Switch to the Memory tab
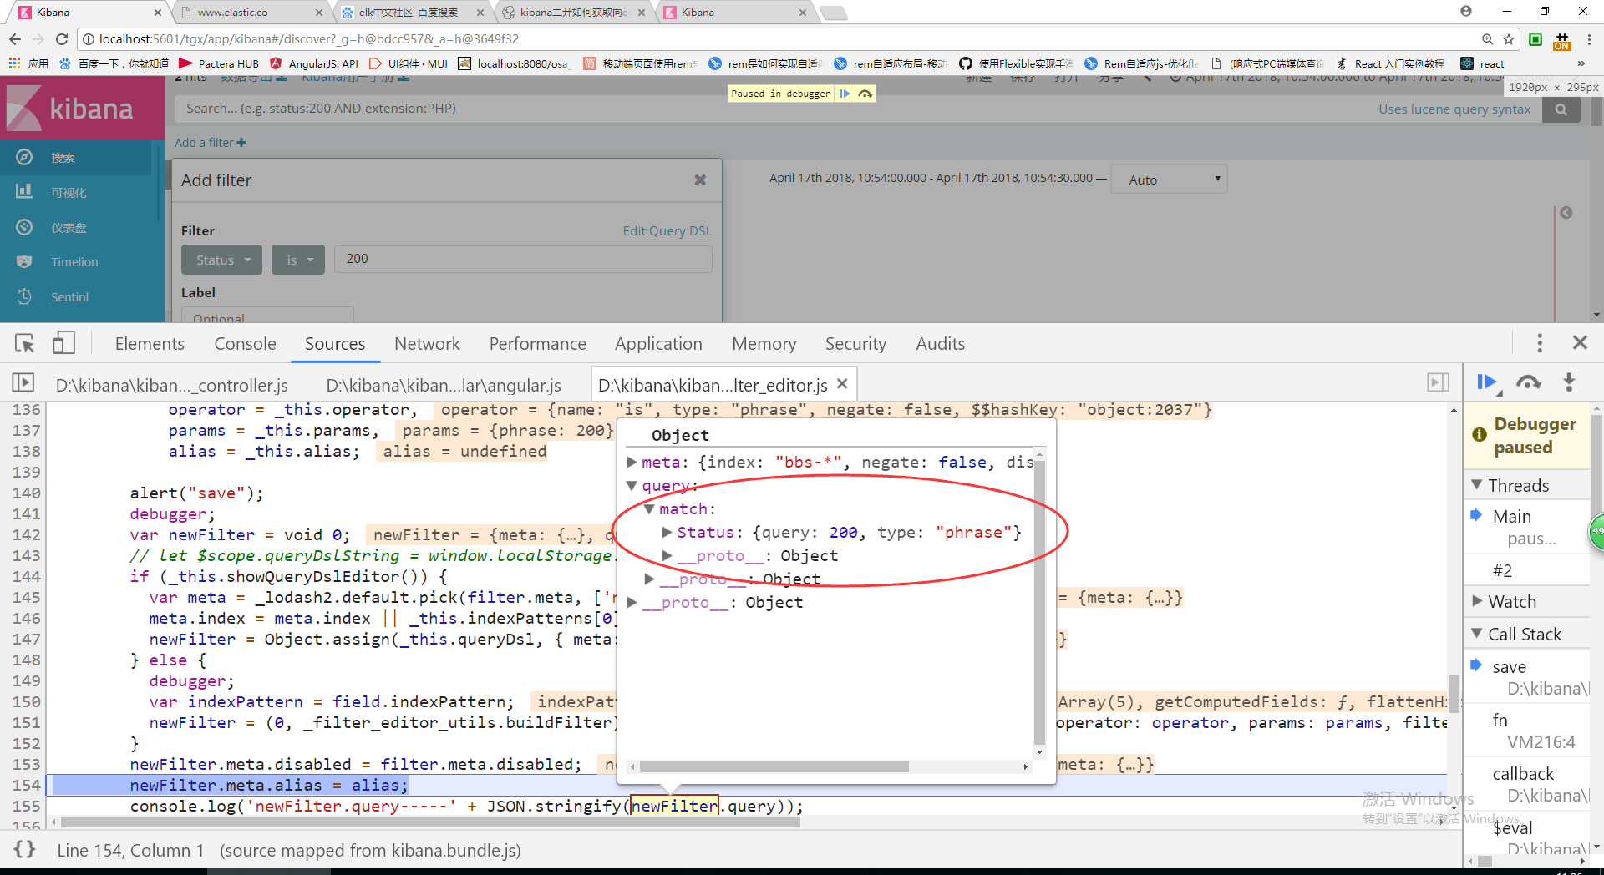Screen dimensions: 1604x875 click(764, 343)
